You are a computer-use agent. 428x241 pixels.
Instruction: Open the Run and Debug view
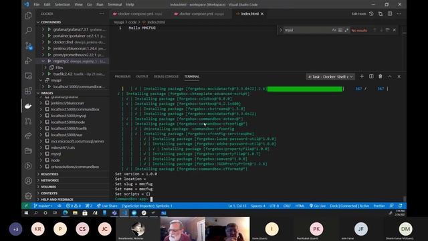click(x=28, y=60)
